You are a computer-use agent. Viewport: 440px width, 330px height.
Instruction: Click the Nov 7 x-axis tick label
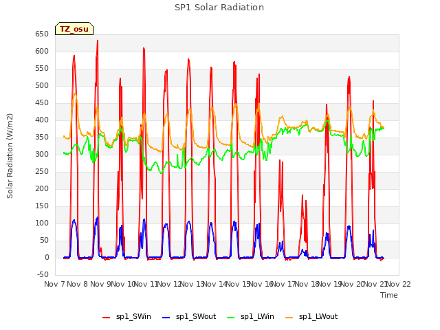tap(54, 284)
